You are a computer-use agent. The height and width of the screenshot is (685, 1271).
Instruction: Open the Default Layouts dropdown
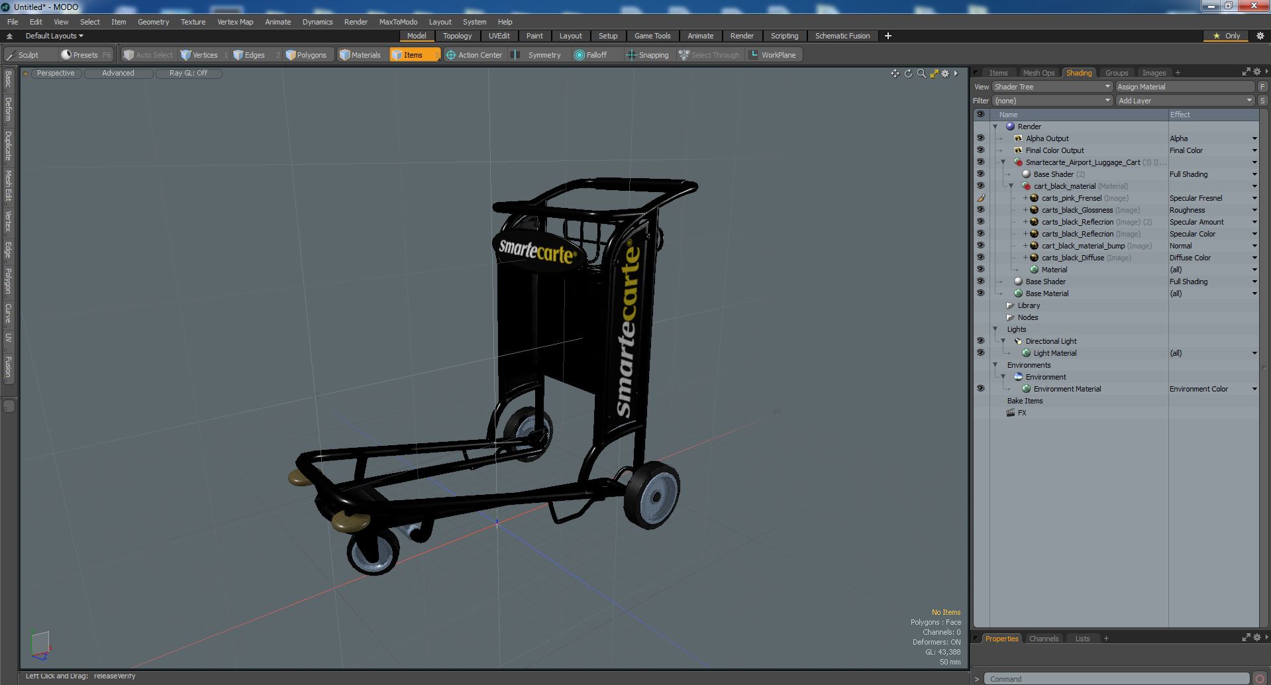[54, 36]
